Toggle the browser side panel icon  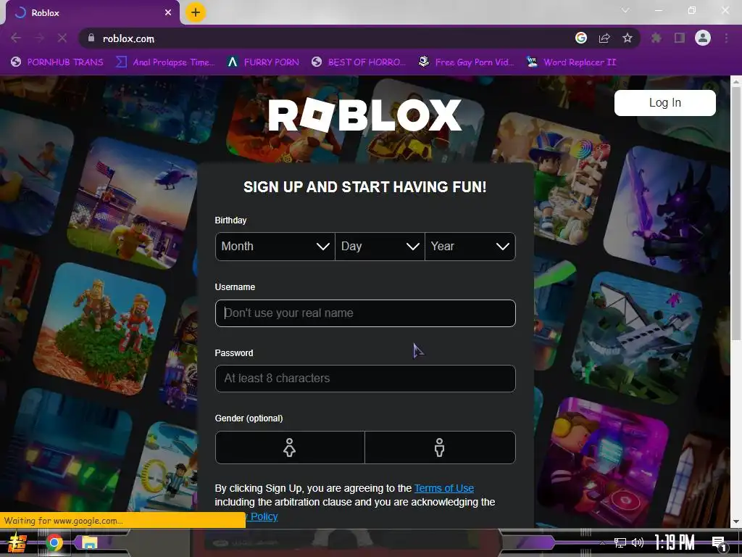tap(680, 38)
